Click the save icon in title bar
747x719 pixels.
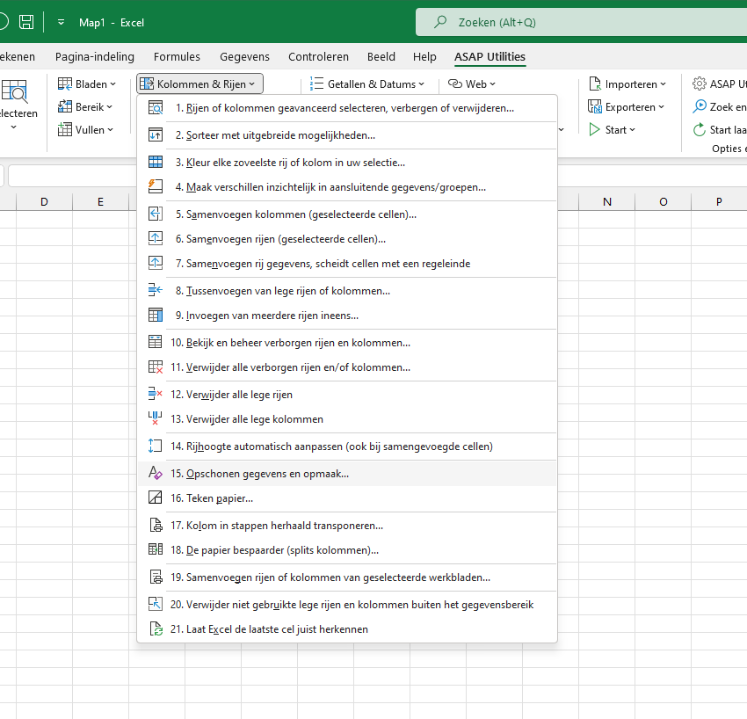click(x=26, y=22)
